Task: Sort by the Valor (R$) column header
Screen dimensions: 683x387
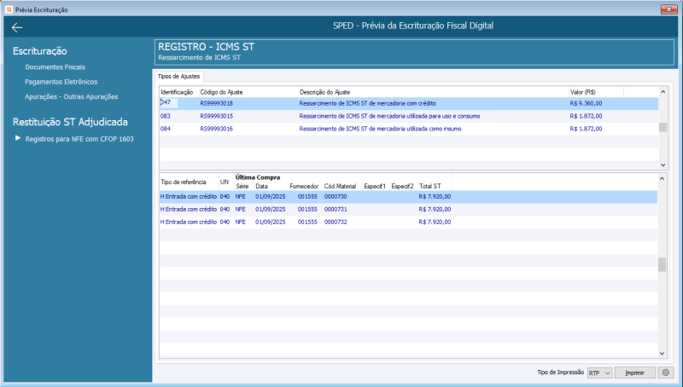Action: coord(596,92)
